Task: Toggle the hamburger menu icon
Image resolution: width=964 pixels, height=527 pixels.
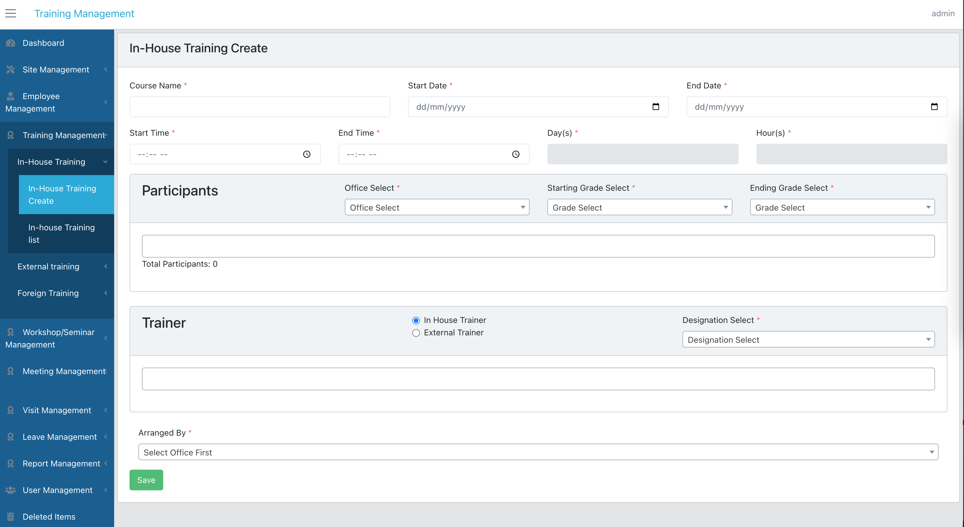Action: tap(10, 14)
